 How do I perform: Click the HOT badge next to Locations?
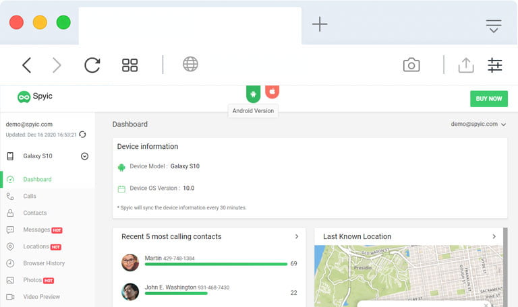[x=56, y=247]
